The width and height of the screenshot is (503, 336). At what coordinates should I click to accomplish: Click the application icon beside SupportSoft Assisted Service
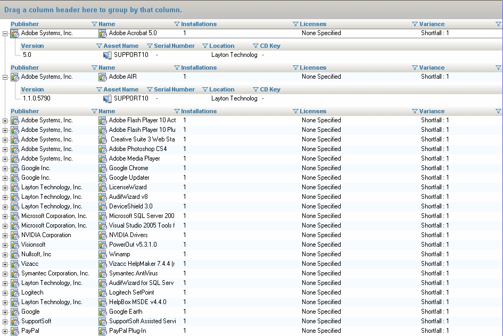(103, 322)
